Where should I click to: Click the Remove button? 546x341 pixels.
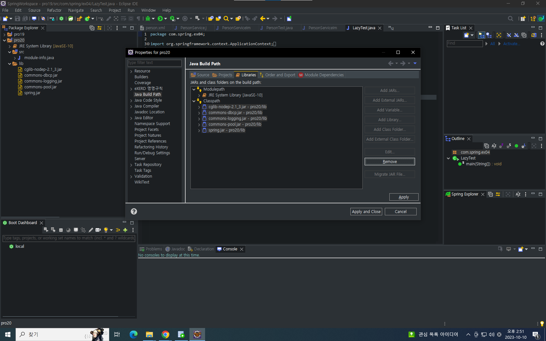coord(390,162)
